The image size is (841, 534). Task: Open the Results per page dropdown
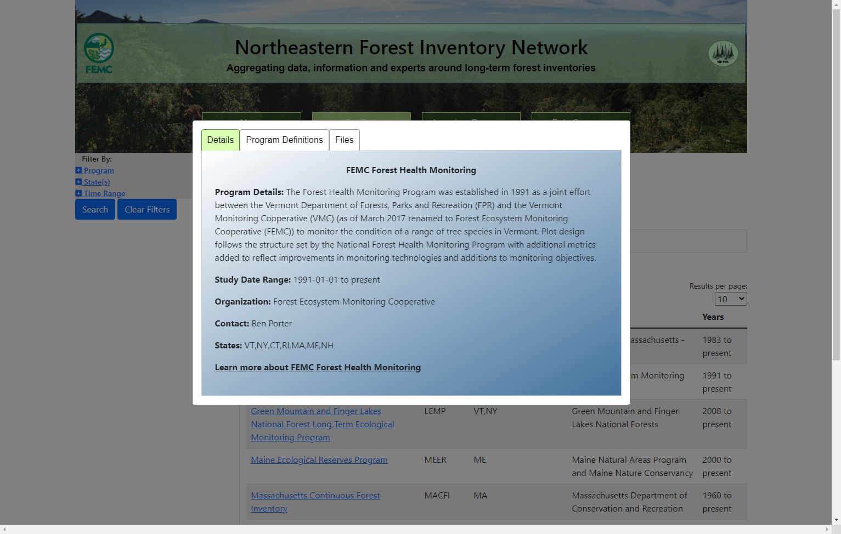[731, 299]
